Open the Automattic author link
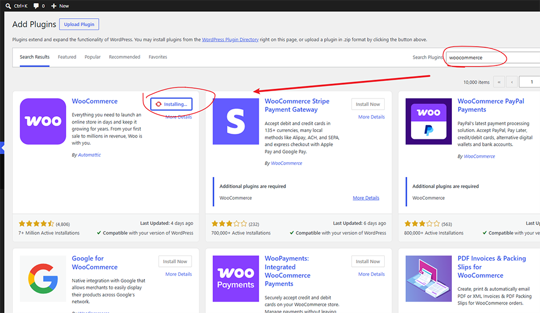540x313 pixels. pos(89,155)
